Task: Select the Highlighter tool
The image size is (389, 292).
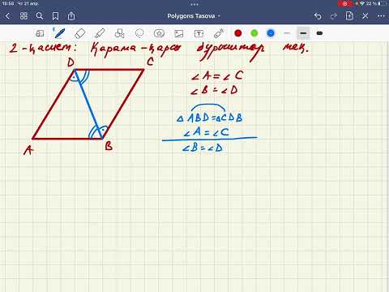Action: tap(100, 33)
